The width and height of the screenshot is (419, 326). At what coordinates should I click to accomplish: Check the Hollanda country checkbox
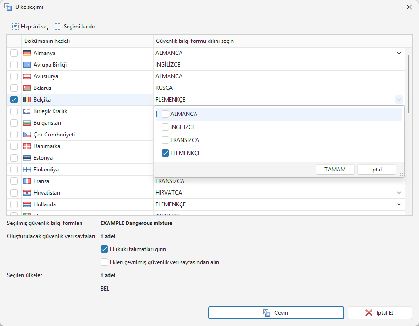14,204
